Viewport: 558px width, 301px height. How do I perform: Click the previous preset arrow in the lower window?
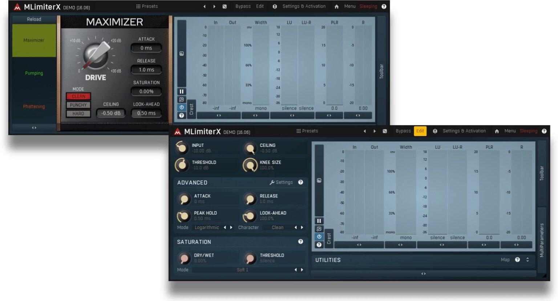coord(364,131)
